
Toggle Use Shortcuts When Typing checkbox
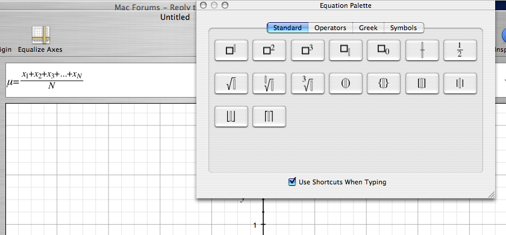coord(292,182)
